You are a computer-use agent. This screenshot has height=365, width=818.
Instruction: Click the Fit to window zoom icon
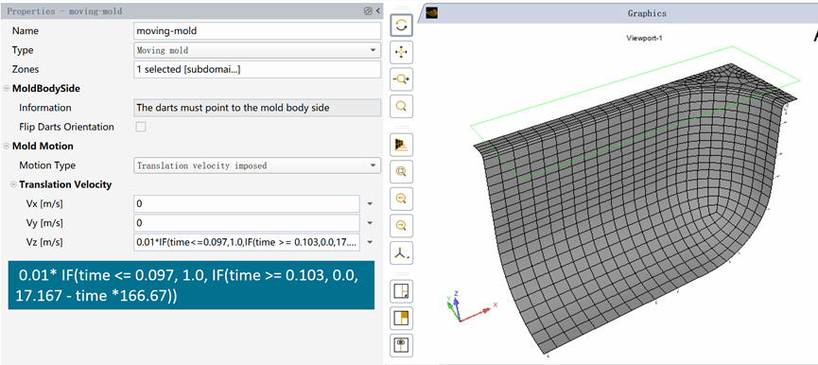coord(401,171)
